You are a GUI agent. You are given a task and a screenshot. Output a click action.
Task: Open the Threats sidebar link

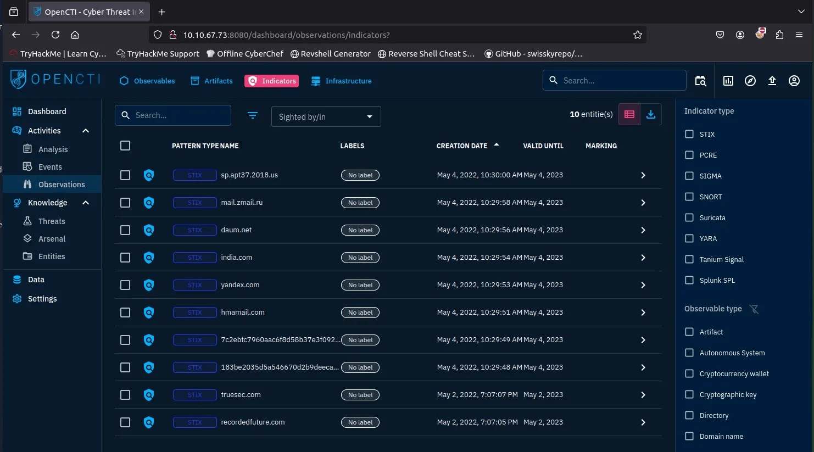[52, 221]
